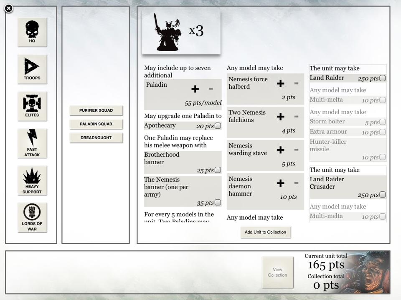The width and height of the screenshot is (401, 300).
Task: Enable the Hunter-killer missile option
Action: click(382, 157)
